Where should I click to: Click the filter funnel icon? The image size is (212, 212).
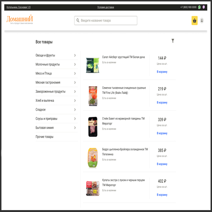click(173, 41)
